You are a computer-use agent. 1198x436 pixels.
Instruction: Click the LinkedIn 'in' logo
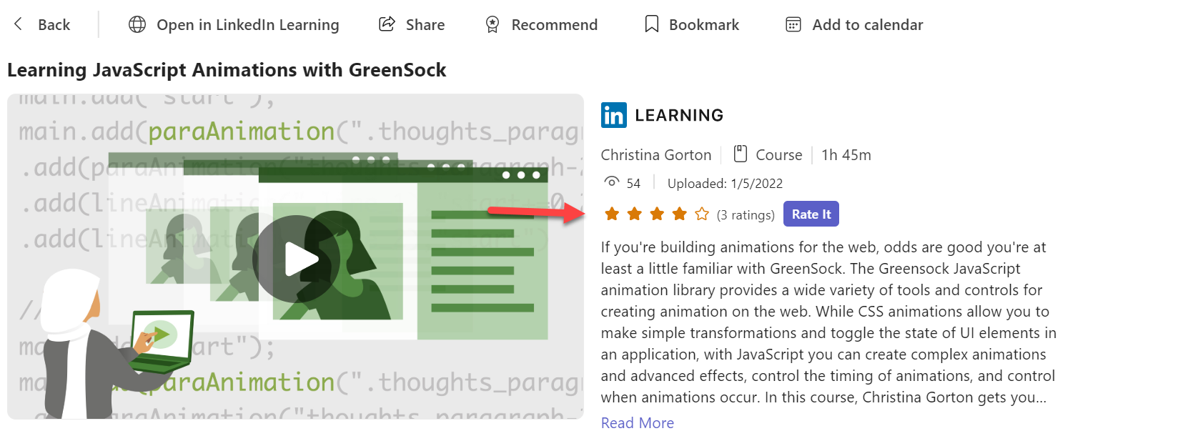click(614, 115)
